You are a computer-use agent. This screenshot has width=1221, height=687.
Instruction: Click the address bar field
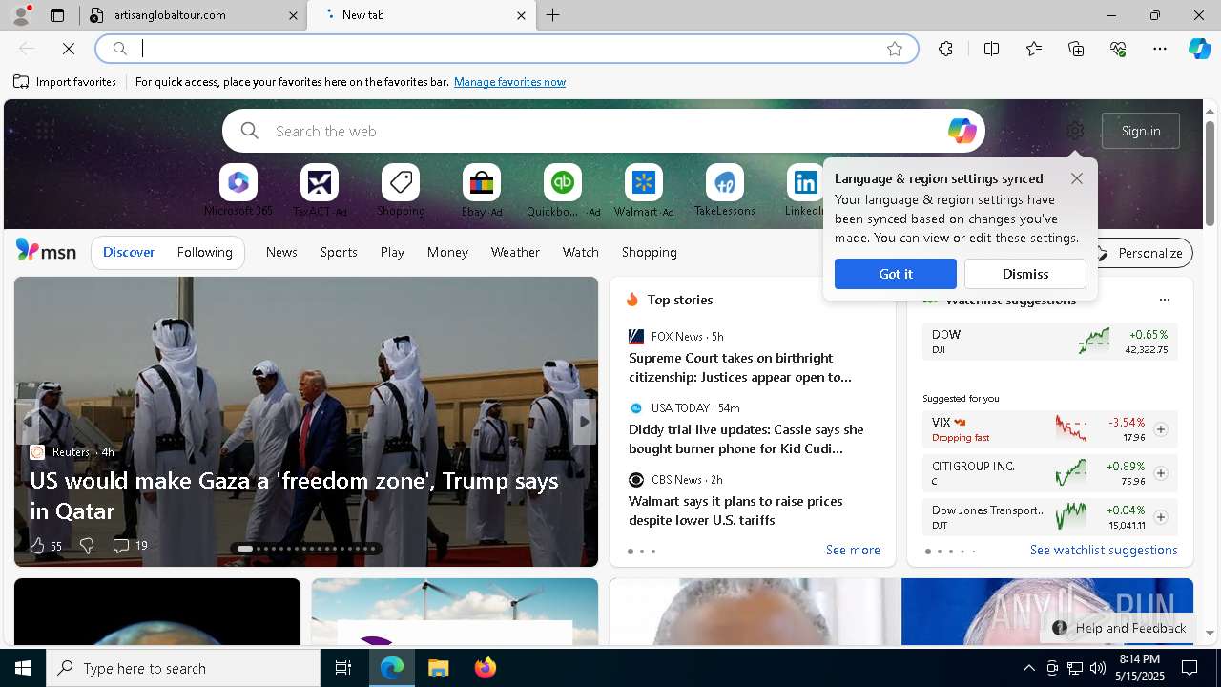pos(506,49)
